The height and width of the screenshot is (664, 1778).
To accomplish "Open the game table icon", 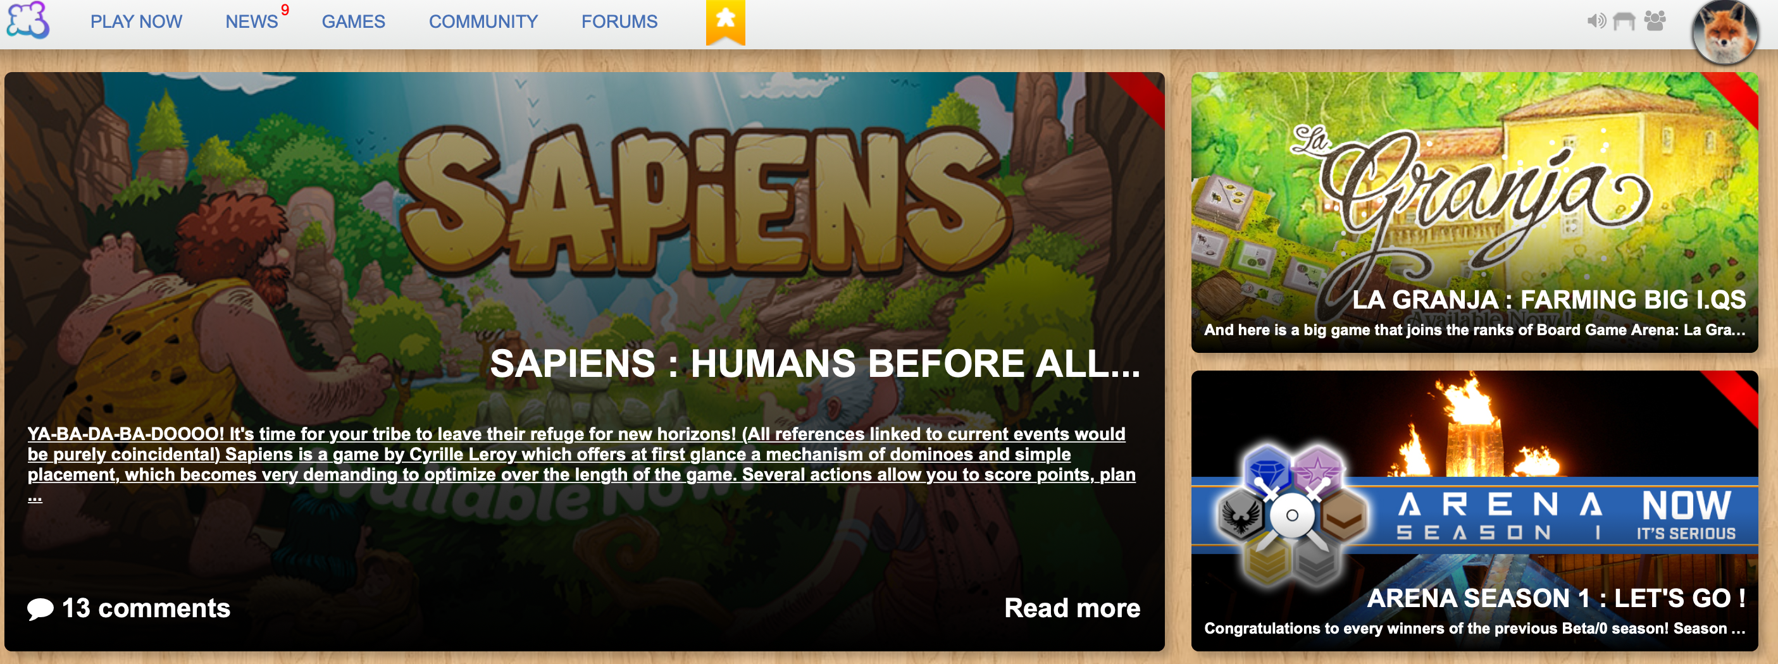I will pyautogui.click(x=1624, y=22).
